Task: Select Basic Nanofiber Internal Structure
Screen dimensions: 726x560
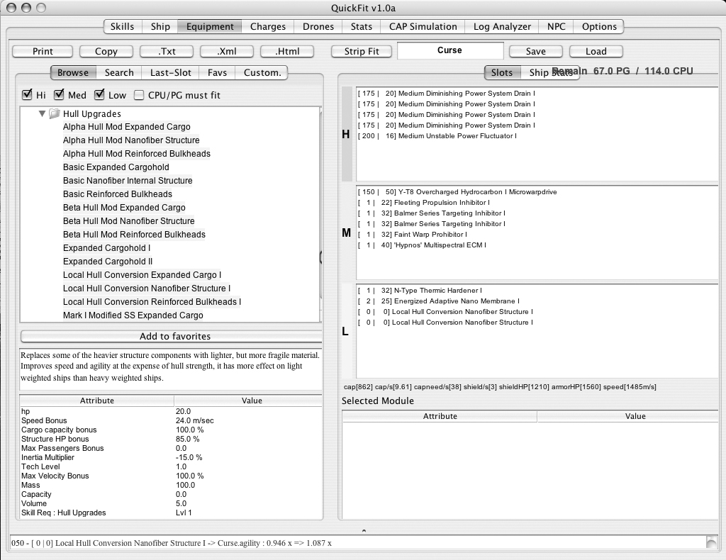Action: click(128, 181)
